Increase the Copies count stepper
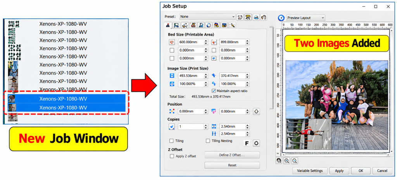Screen dimensions: 397x180 [x=206, y=125]
